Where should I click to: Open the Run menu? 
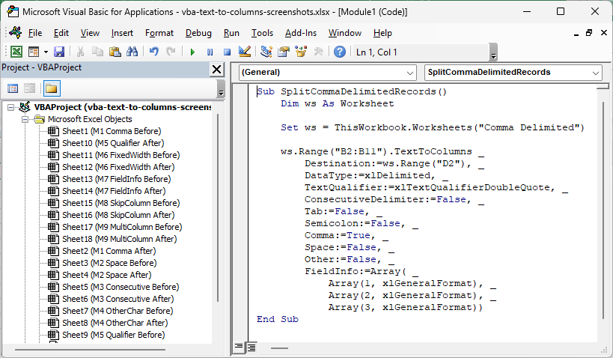click(231, 33)
